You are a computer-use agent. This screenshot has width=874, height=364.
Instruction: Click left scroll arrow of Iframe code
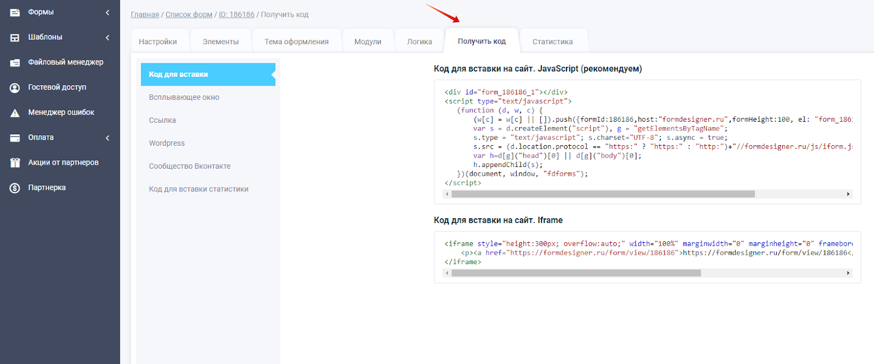(x=447, y=273)
